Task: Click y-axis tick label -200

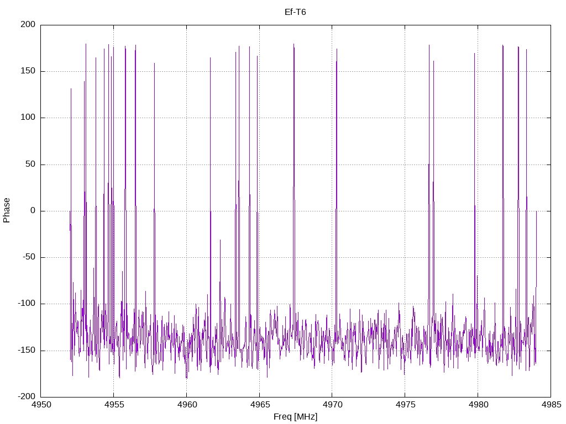Action: tap(27, 397)
